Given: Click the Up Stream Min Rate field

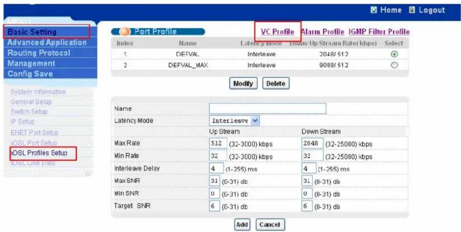Looking at the screenshot, I should pos(218,156).
